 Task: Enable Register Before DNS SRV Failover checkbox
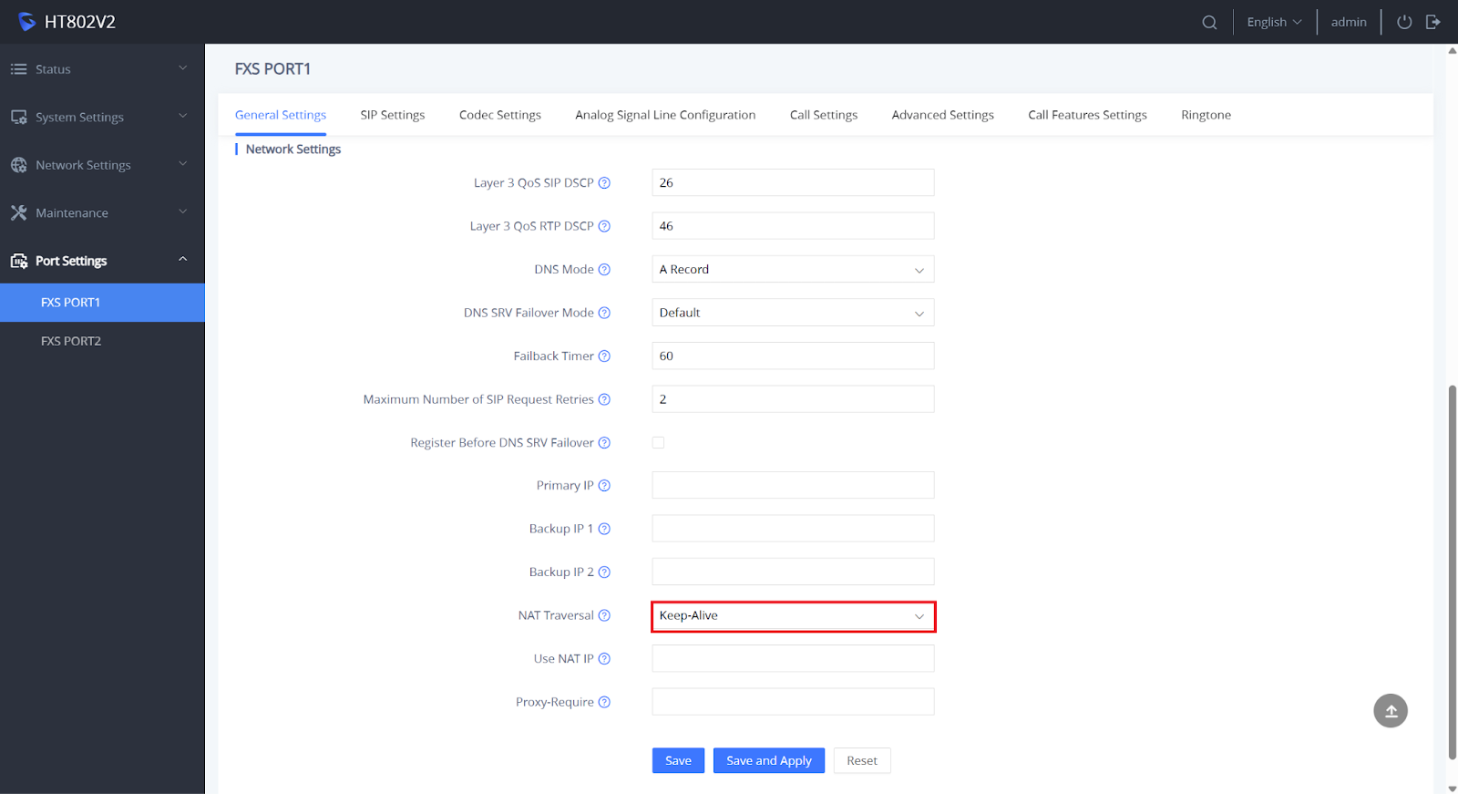[658, 442]
